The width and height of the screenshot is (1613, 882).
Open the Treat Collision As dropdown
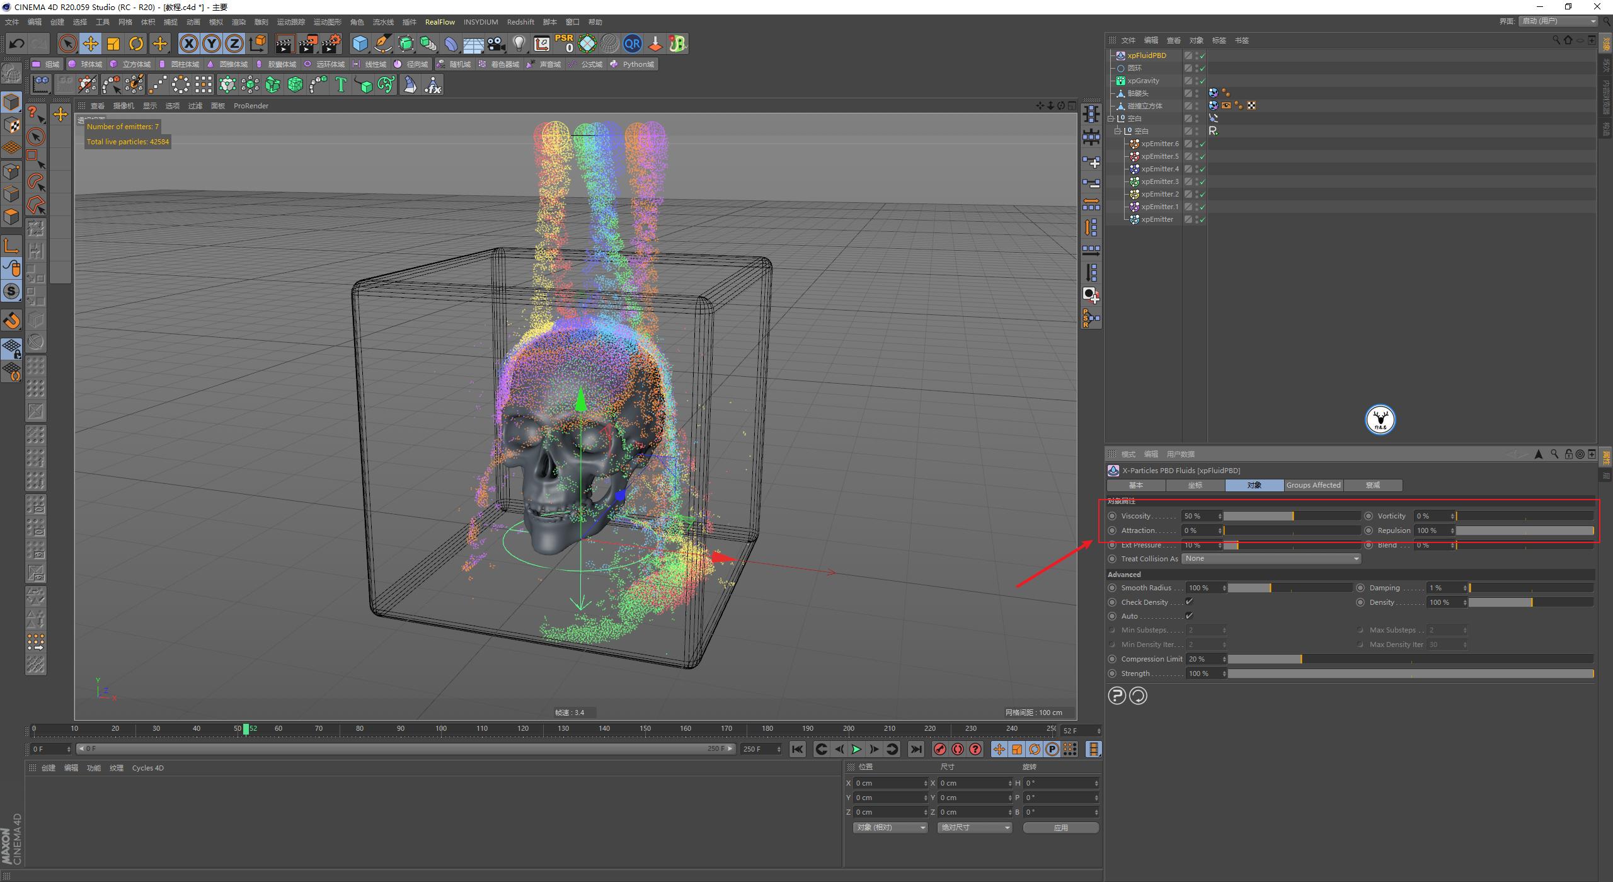tap(1270, 558)
